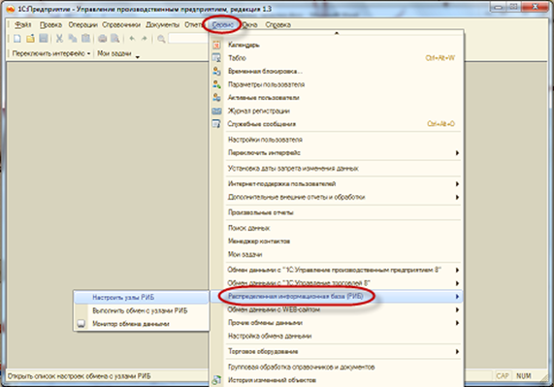
Task: Expand Торговое оборудование submenu
Action: click(x=457, y=352)
